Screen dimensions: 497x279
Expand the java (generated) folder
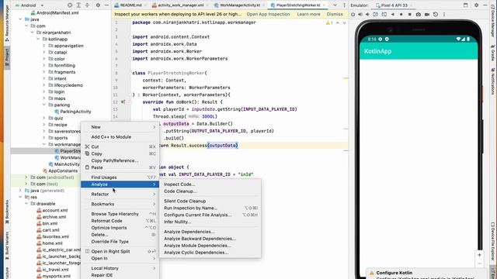pyautogui.click(x=21, y=191)
